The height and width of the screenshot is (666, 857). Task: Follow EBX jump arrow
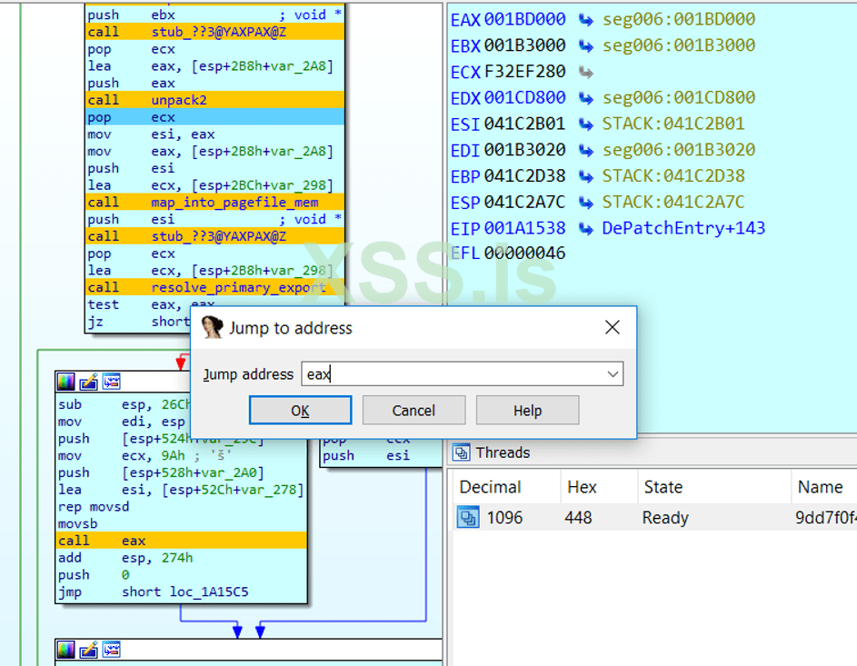[x=586, y=46]
